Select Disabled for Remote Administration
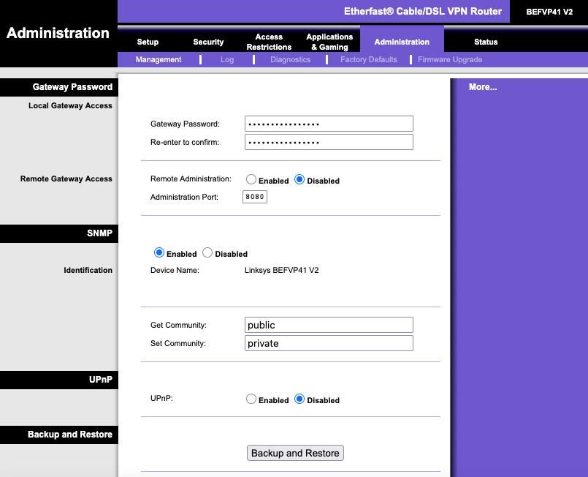 (x=299, y=179)
